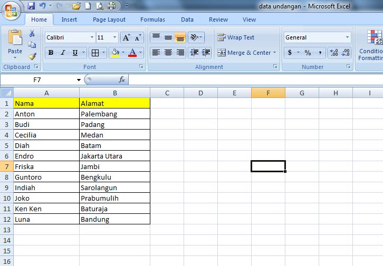Center text horizontally
Screen dimensions: 383x266
point(168,53)
